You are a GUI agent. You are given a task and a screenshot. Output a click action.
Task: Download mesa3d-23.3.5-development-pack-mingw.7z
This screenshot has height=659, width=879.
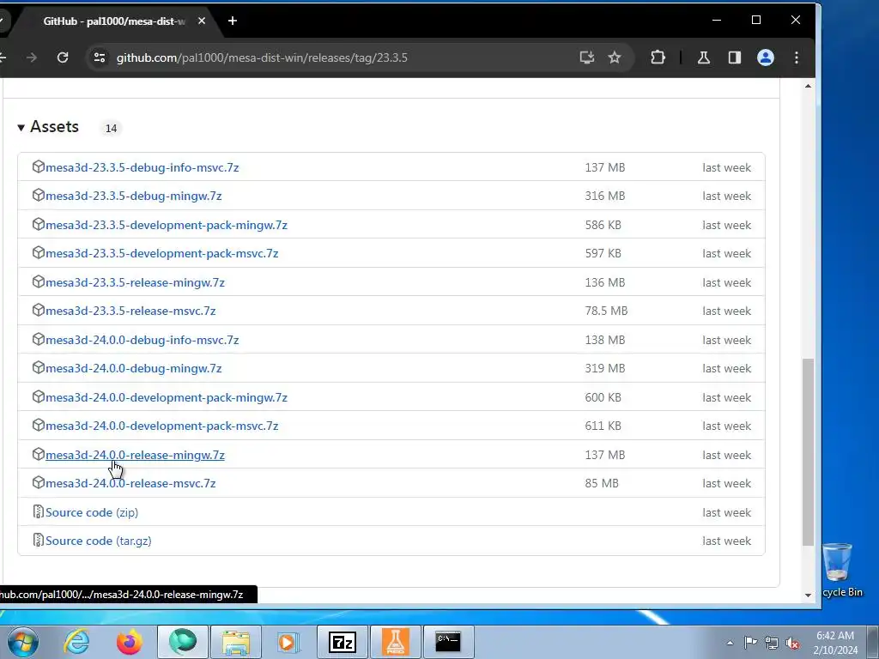click(x=166, y=226)
